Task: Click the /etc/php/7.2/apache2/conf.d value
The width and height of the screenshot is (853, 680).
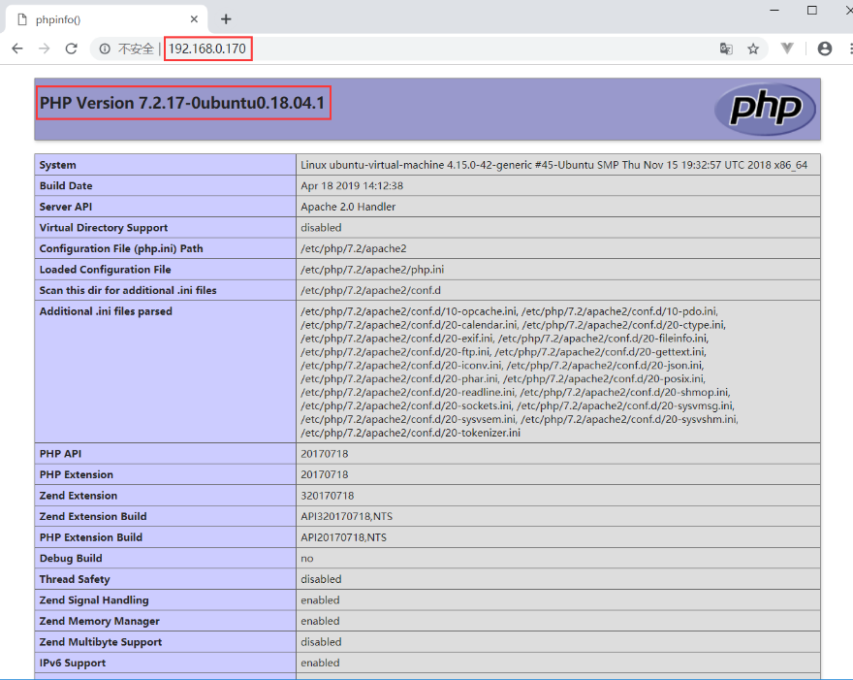Action: tap(370, 290)
